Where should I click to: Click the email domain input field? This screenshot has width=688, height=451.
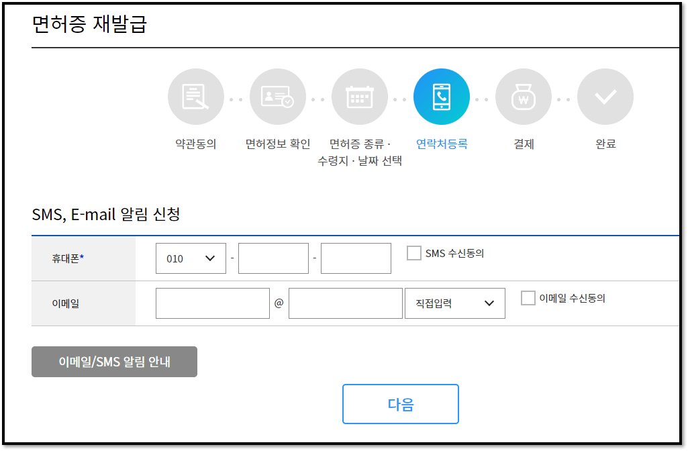(345, 303)
